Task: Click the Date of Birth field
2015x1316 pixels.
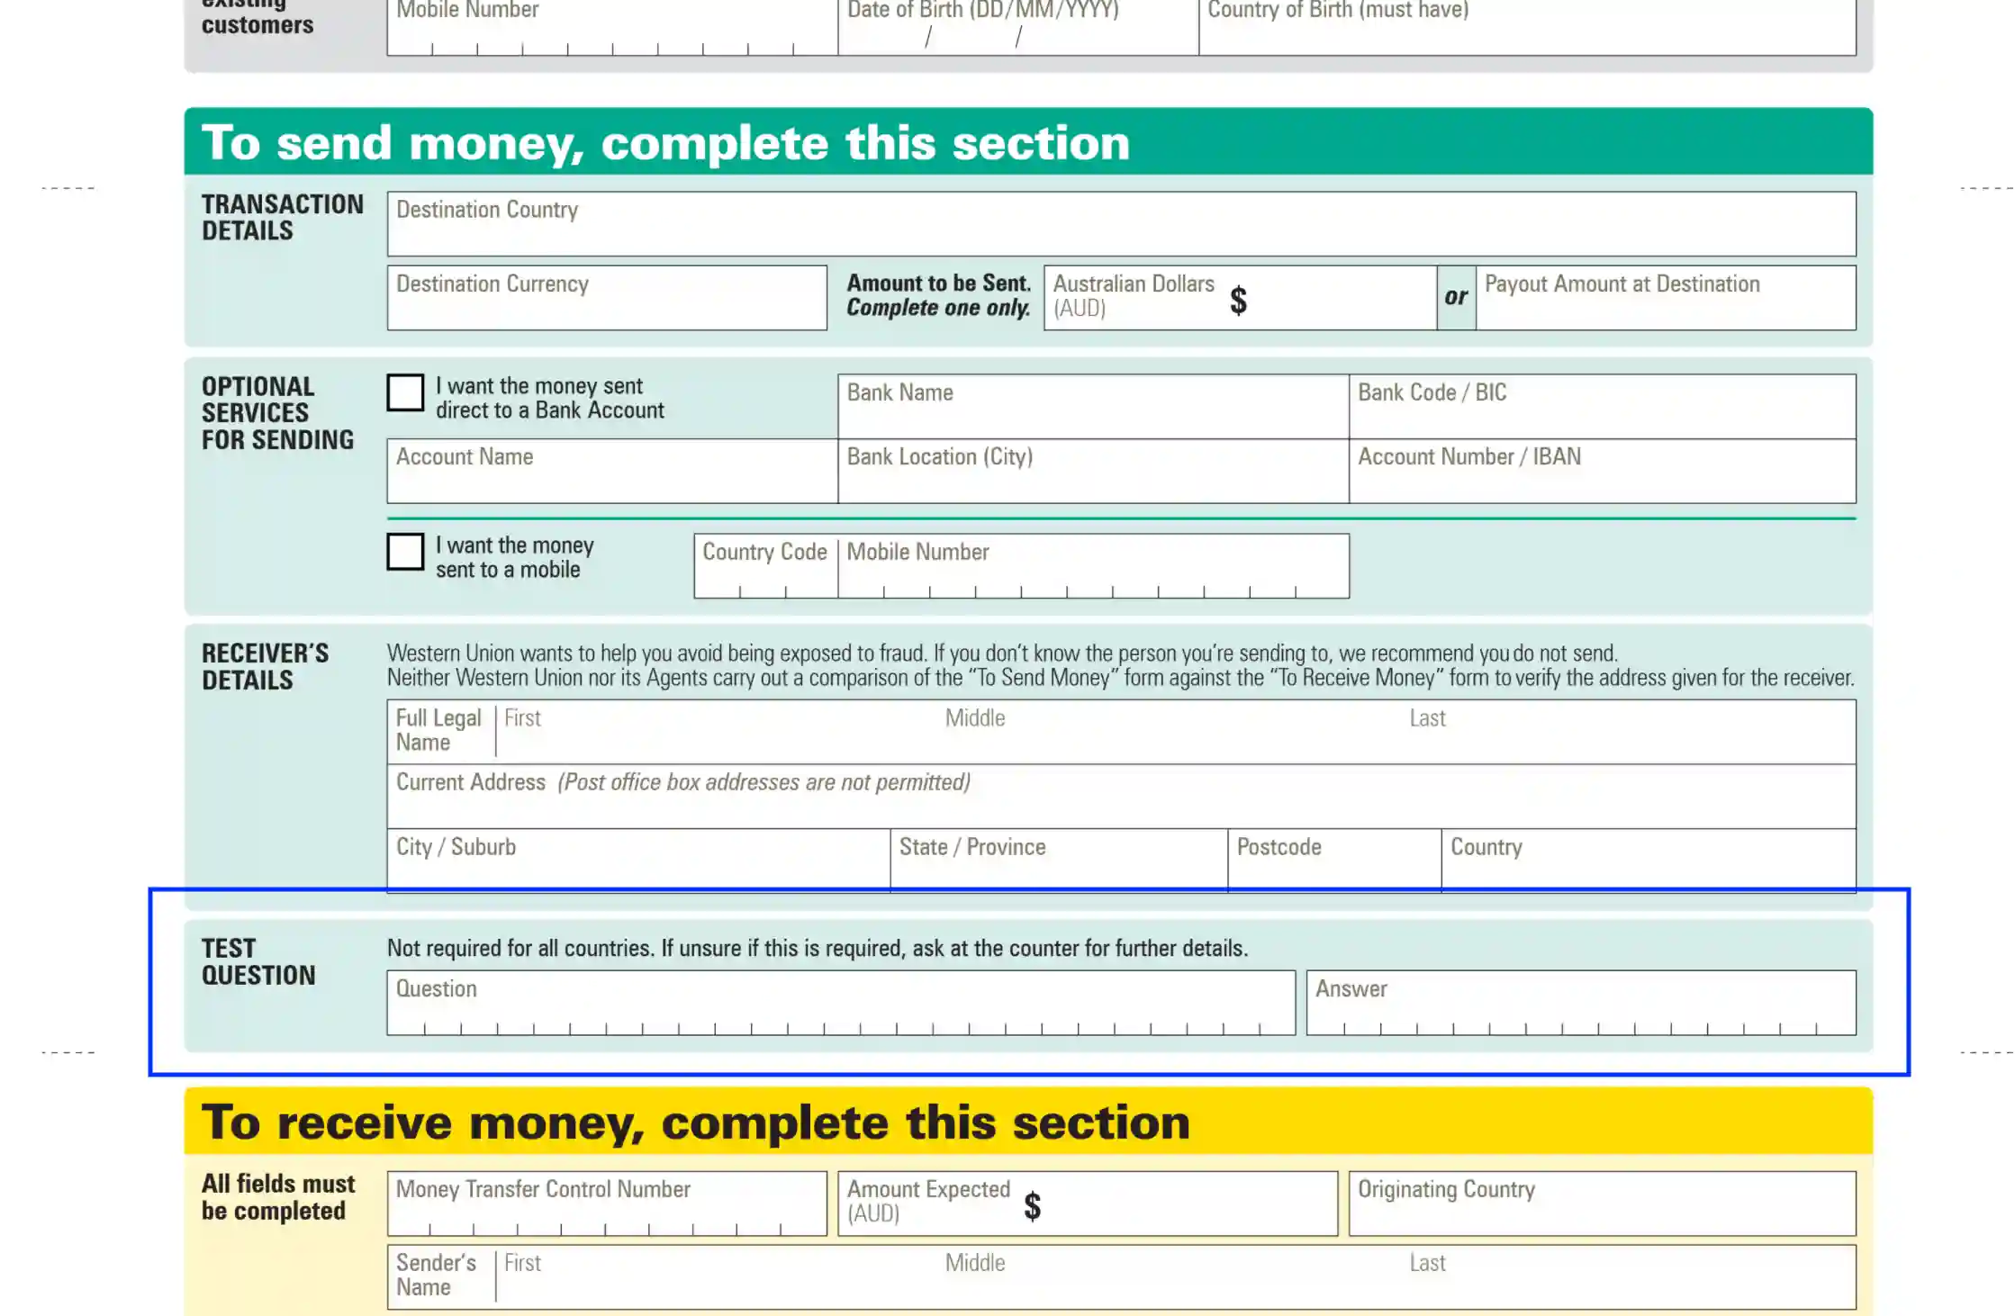Action: (1018, 27)
